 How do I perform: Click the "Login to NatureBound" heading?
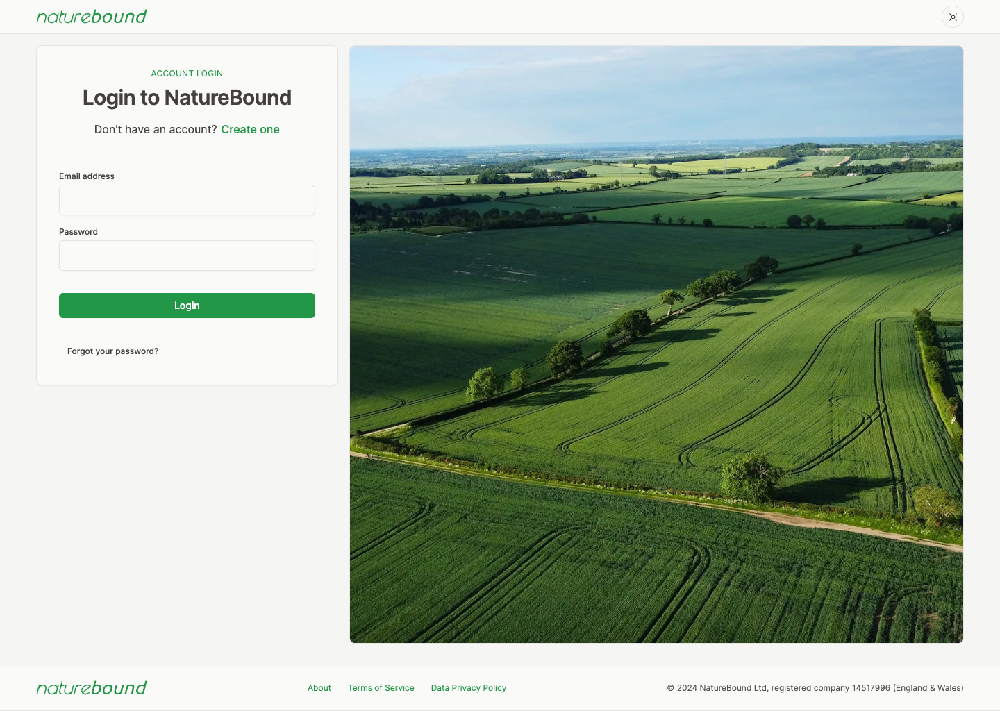click(187, 98)
